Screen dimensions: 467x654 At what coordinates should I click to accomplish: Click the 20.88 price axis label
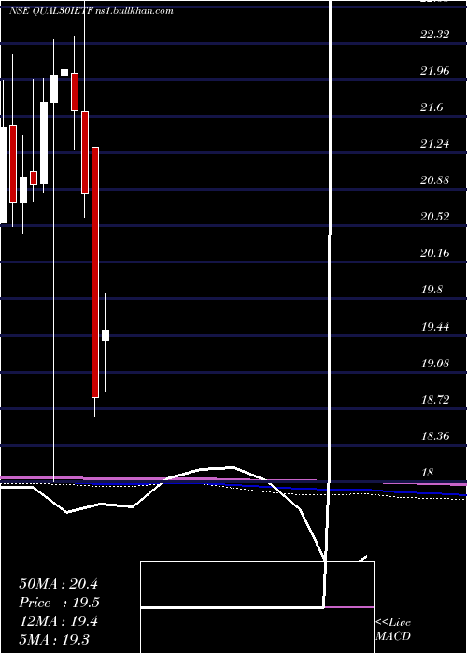point(435,180)
